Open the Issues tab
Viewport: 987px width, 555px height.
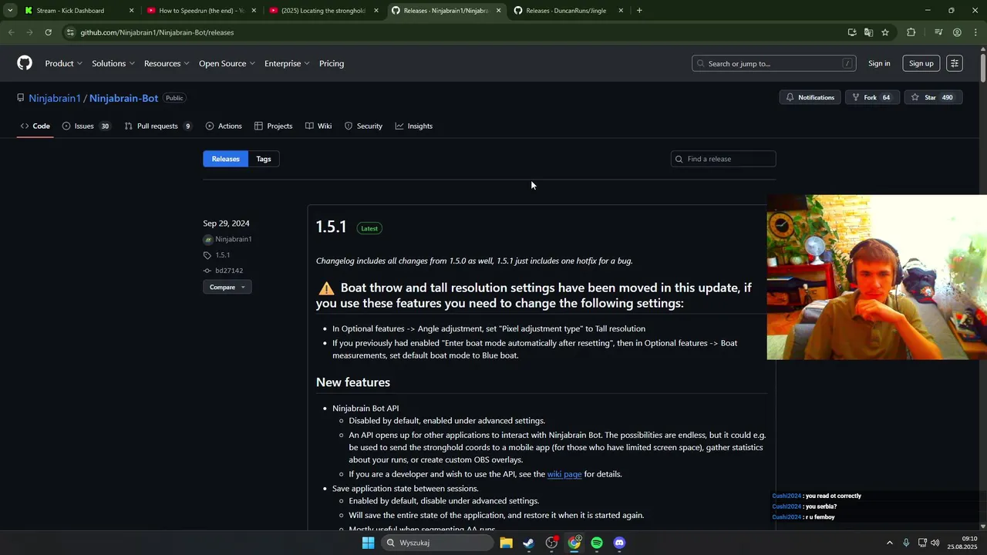point(86,126)
